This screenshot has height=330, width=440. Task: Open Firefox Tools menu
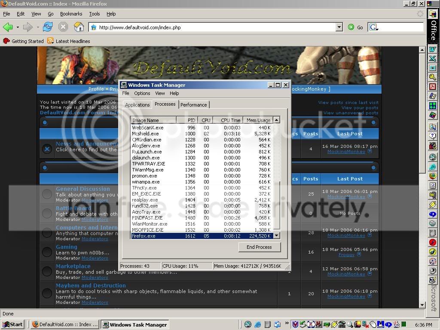point(94,14)
